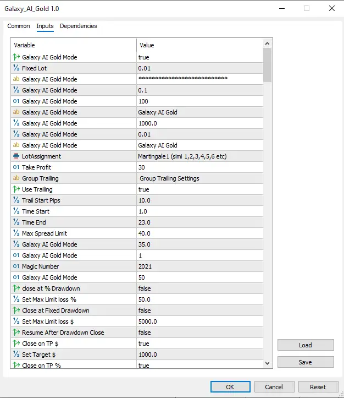
Task: Click the string icon beside Group Trailing
Action: click(16, 178)
